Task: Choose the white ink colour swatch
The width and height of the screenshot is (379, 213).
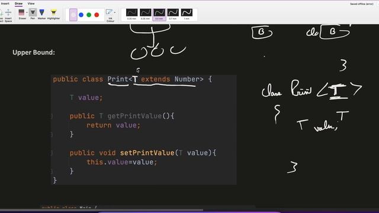Action: point(73,15)
